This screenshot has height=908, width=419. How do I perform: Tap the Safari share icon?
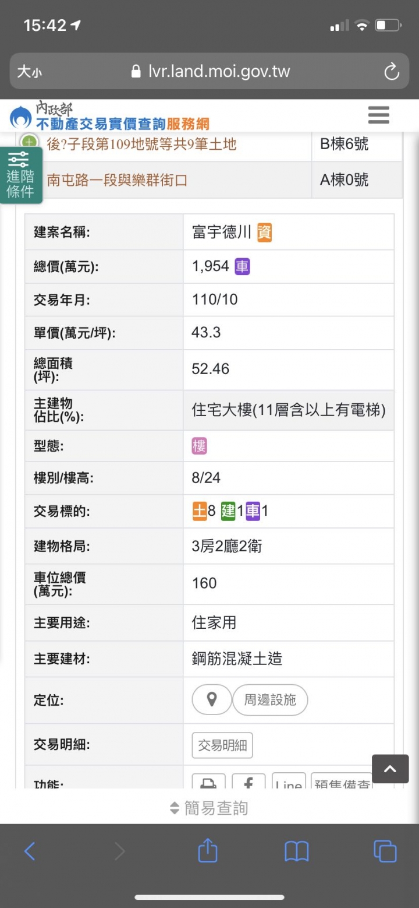(x=208, y=851)
